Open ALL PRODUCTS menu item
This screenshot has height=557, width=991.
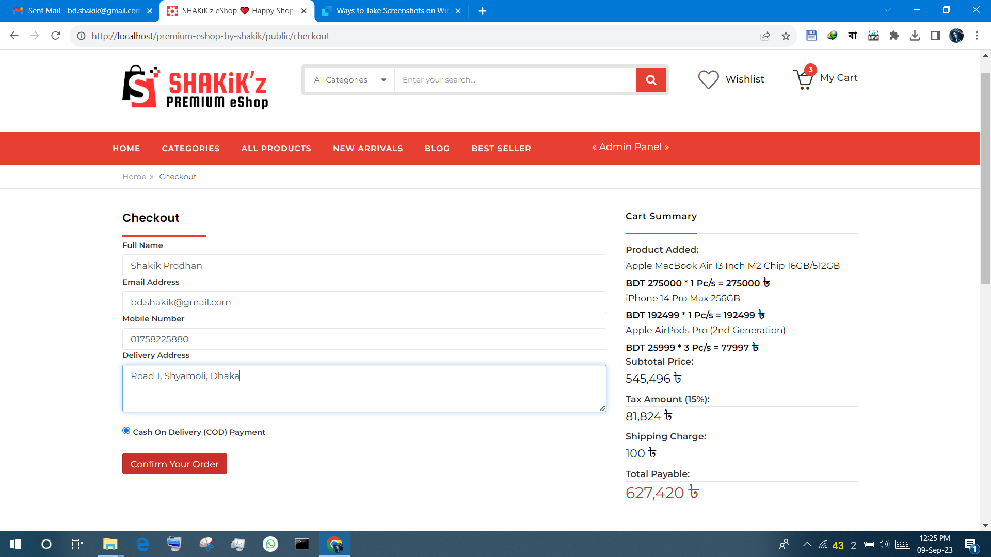click(276, 149)
